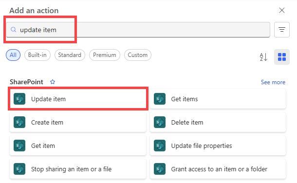297x183 pixels.
Task: Choose the Update item action
Action: [x=78, y=99]
